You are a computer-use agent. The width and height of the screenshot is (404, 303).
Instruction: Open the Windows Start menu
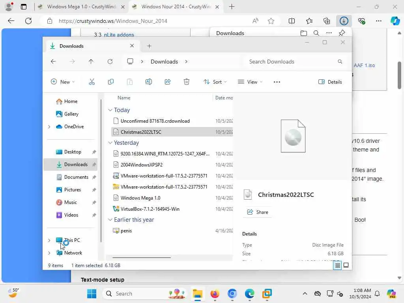click(x=92, y=294)
